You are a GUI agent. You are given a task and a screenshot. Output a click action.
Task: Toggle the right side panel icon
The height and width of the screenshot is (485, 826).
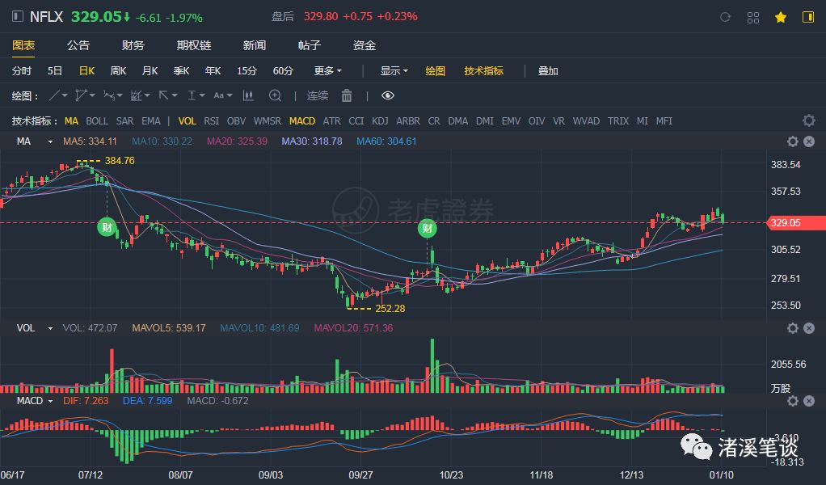pos(808,17)
